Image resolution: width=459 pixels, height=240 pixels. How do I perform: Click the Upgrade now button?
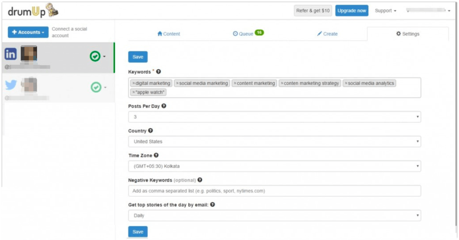pos(351,10)
